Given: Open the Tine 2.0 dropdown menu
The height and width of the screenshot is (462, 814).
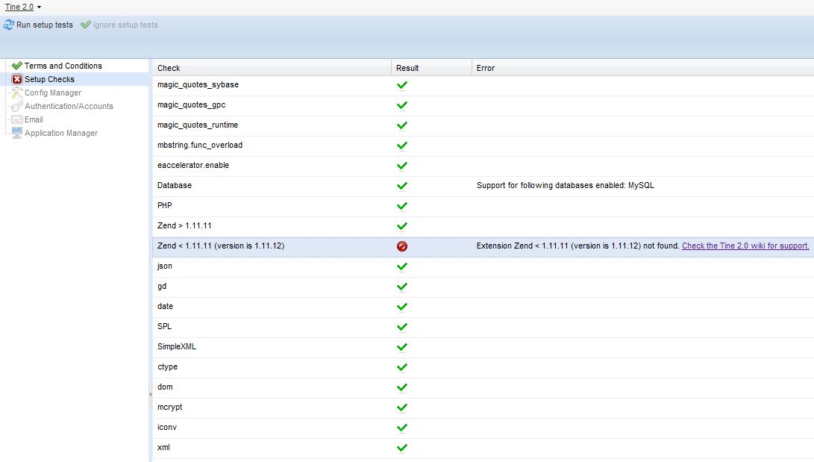Looking at the screenshot, I should [x=23, y=7].
